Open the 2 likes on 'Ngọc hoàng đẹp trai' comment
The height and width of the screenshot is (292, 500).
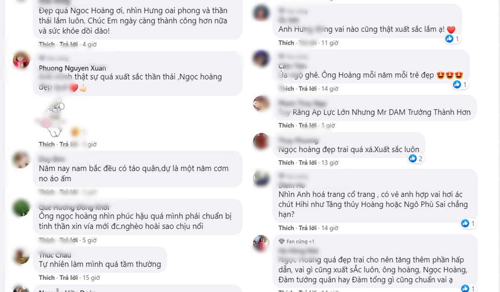[416, 159]
